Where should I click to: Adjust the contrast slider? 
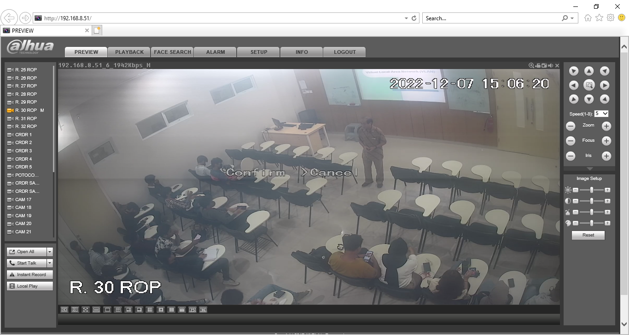pyautogui.click(x=592, y=201)
